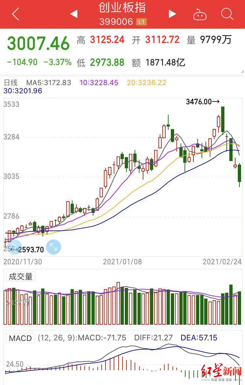Screen dimensions: 245x385
Task: Tap the 创业板指 title
Action: point(122,7)
